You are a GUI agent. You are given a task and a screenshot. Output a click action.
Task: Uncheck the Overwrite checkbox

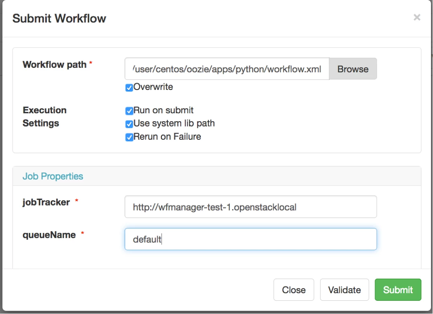[129, 88]
